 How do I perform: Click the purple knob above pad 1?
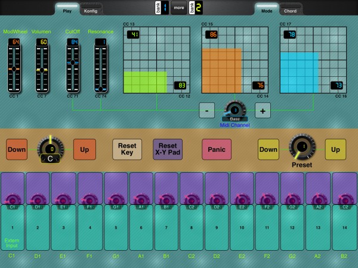(x=13, y=200)
